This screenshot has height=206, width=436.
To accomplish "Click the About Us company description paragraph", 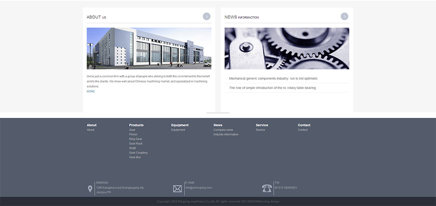I will [148, 81].
